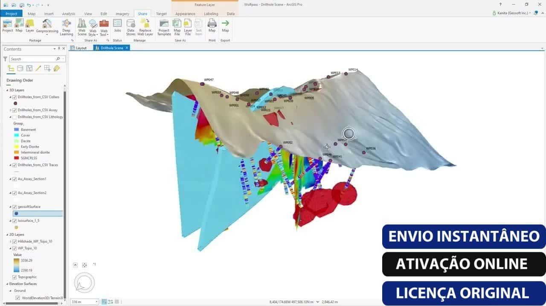The image size is (546, 306).
Task: Click the Map package icon
Action: 19,26
